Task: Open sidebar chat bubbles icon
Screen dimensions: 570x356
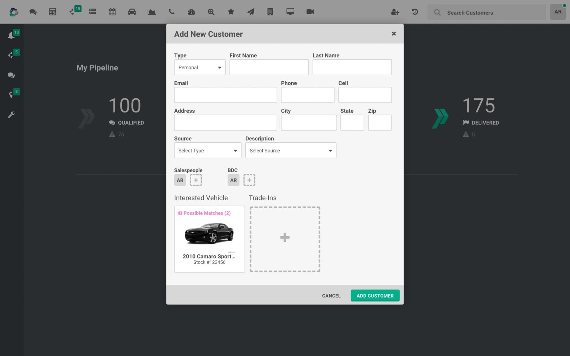Action: click(x=11, y=75)
